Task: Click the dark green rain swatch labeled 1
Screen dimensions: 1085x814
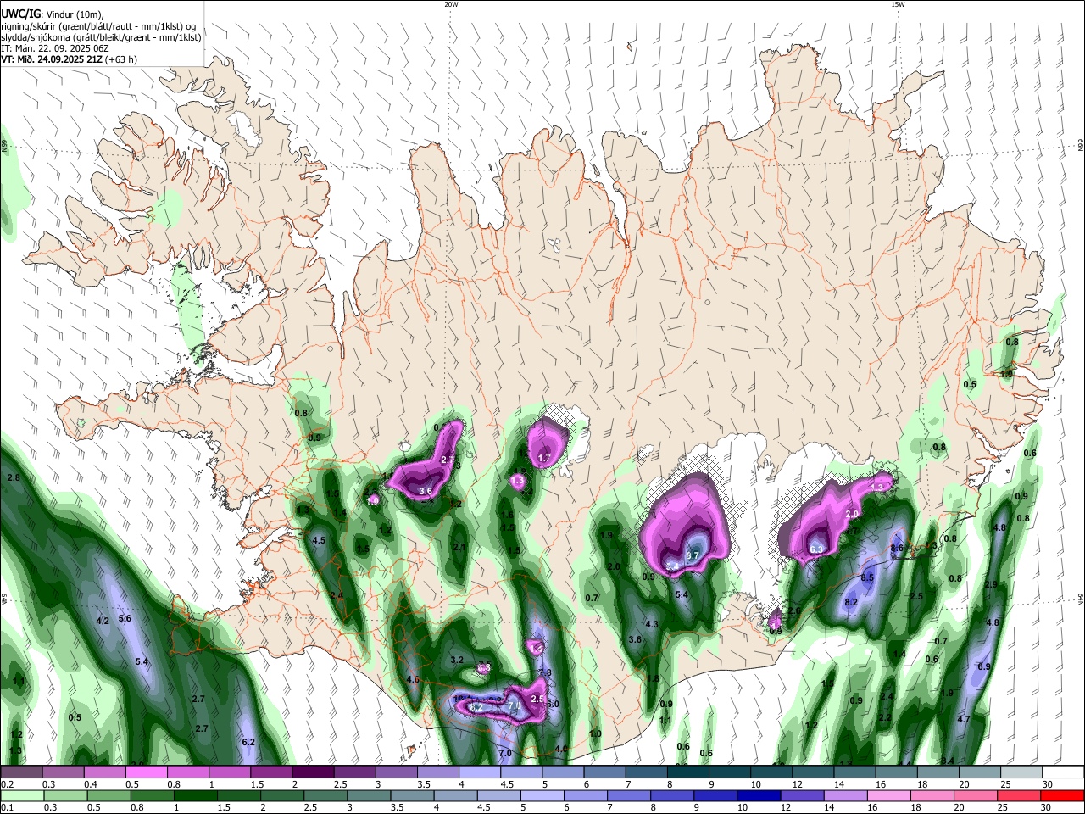Action: pos(196,795)
